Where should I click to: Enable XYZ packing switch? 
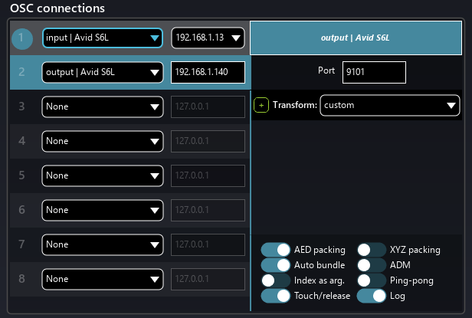pyautogui.click(x=372, y=250)
